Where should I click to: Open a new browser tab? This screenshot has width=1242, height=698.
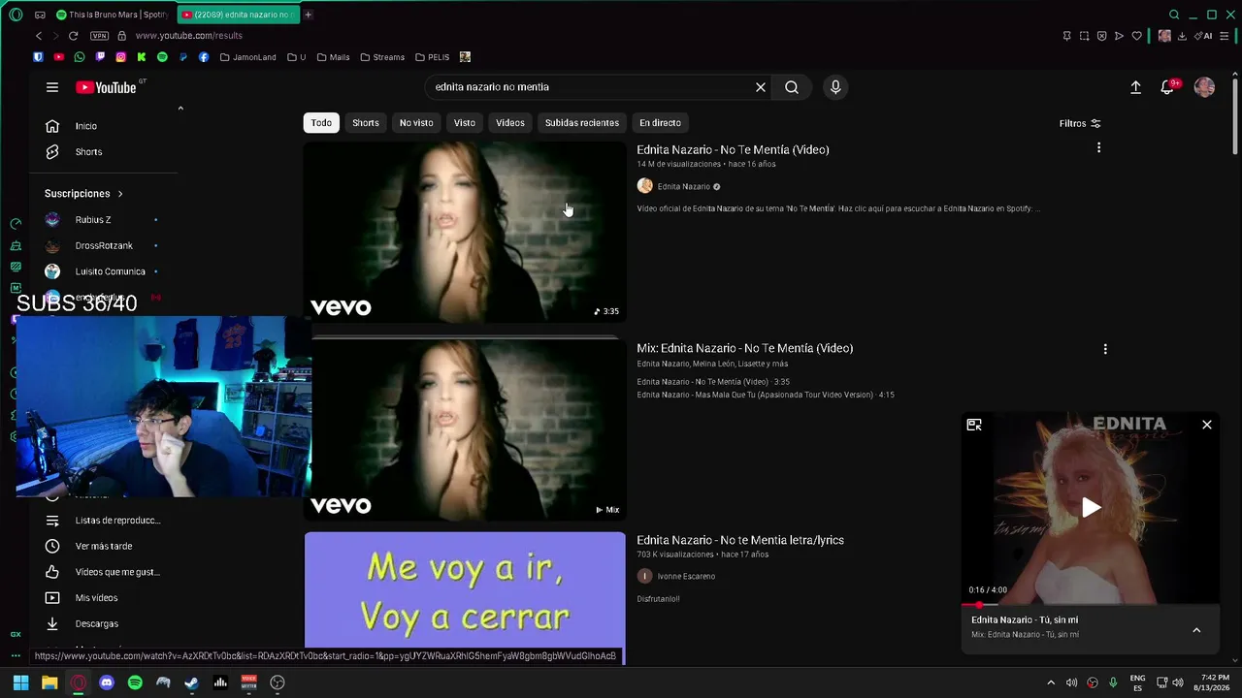coord(308,15)
